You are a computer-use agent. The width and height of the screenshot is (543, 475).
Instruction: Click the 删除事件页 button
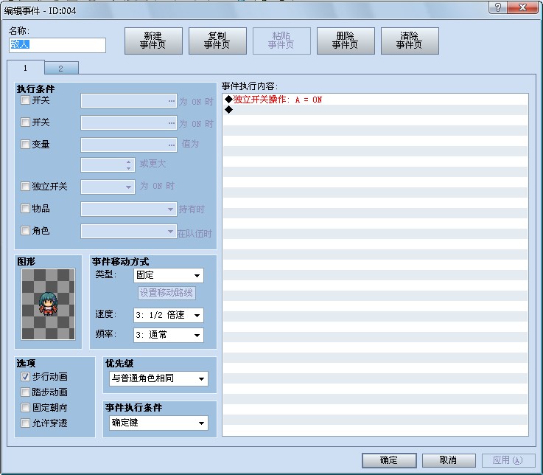pos(346,41)
